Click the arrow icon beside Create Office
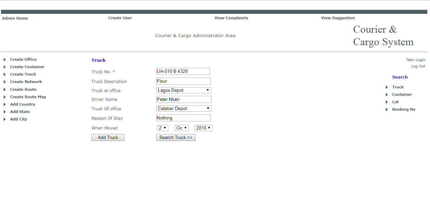Image resolution: width=430 pixels, height=221 pixels. click(5, 59)
